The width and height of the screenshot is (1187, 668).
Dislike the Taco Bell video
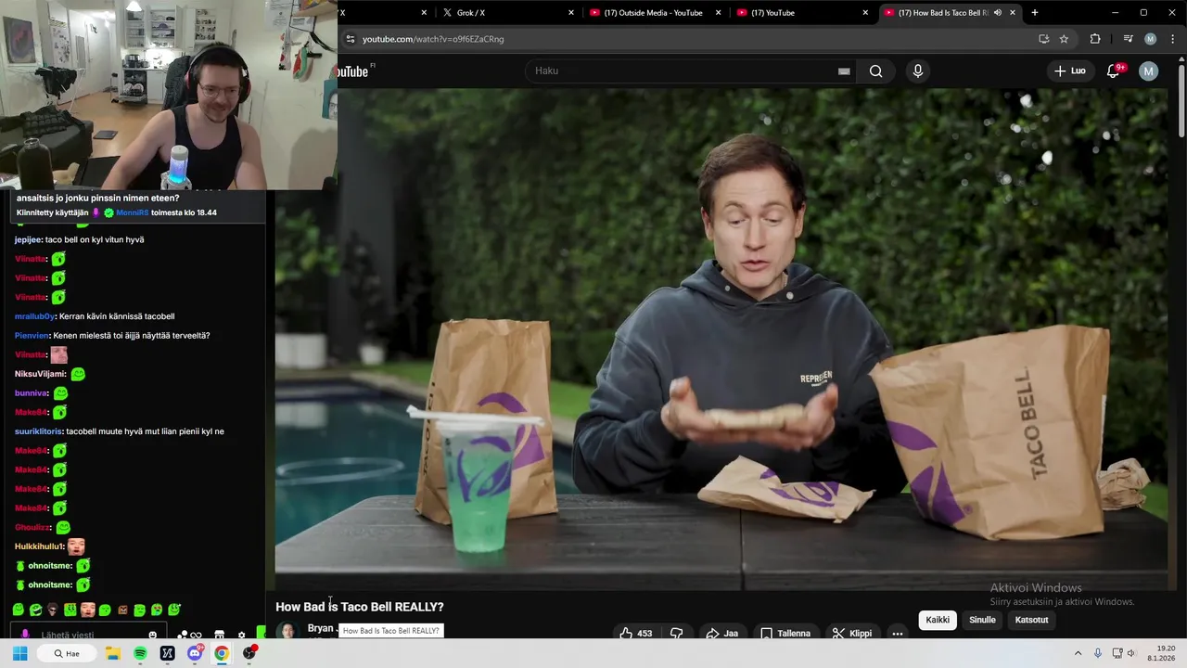pos(677,634)
